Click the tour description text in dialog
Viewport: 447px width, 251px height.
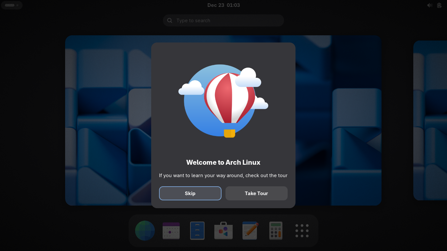pos(223,176)
